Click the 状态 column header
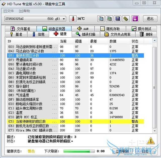The image size is (161, 158). click(x=137, y=41)
